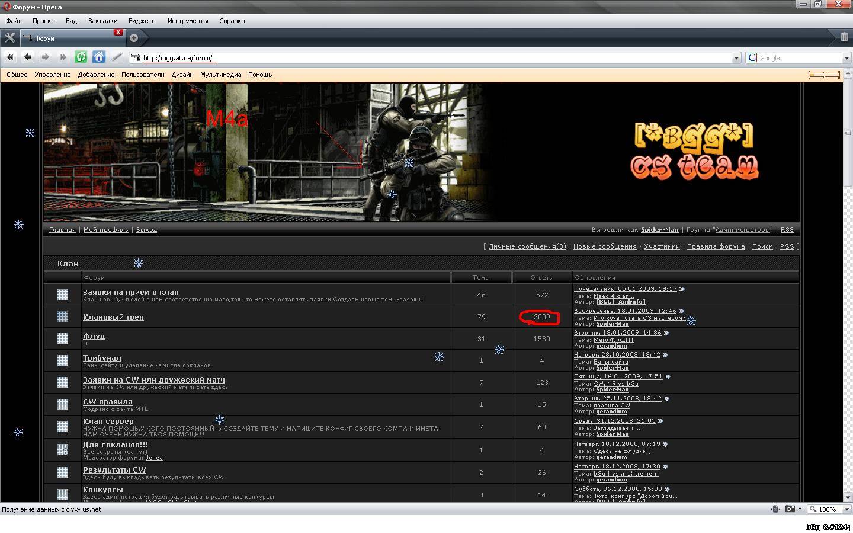Open the Мой профиль link
The width and height of the screenshot is (853, 533).
click(x=105, y=230)
